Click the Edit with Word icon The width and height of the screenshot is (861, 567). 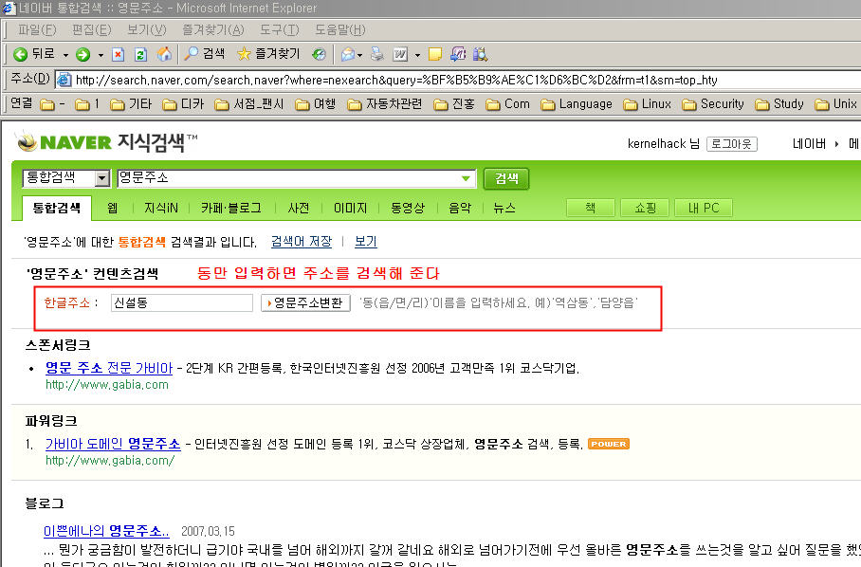[x=400, y=54]
